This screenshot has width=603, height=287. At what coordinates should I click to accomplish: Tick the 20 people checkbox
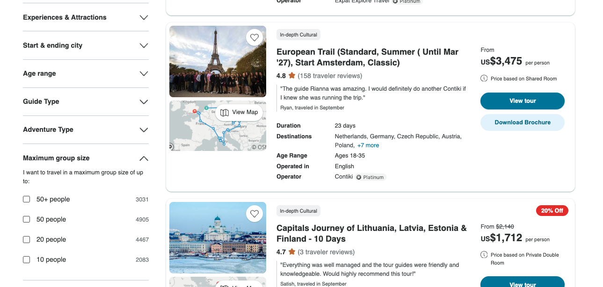(x=27, y=239)
